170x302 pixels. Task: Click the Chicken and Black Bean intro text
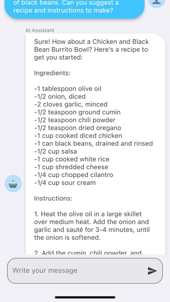click(x=91, y=49)
